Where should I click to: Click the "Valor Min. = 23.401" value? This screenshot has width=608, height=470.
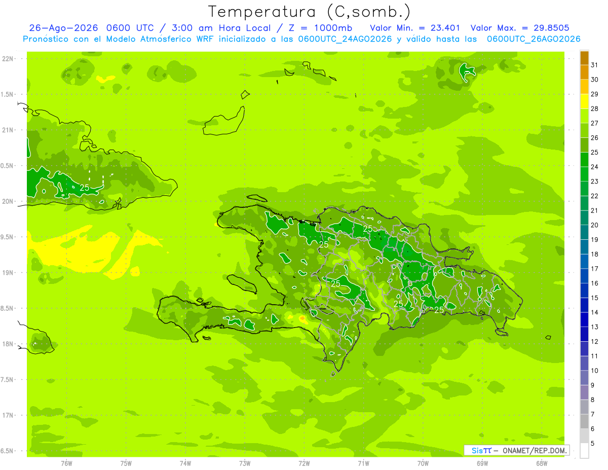[415, 28]
